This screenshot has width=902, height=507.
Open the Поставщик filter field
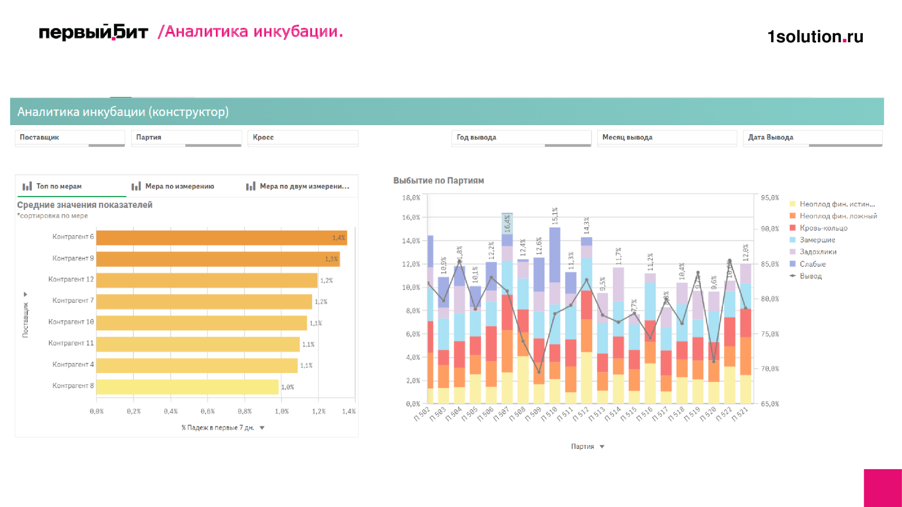pos(70,138)
